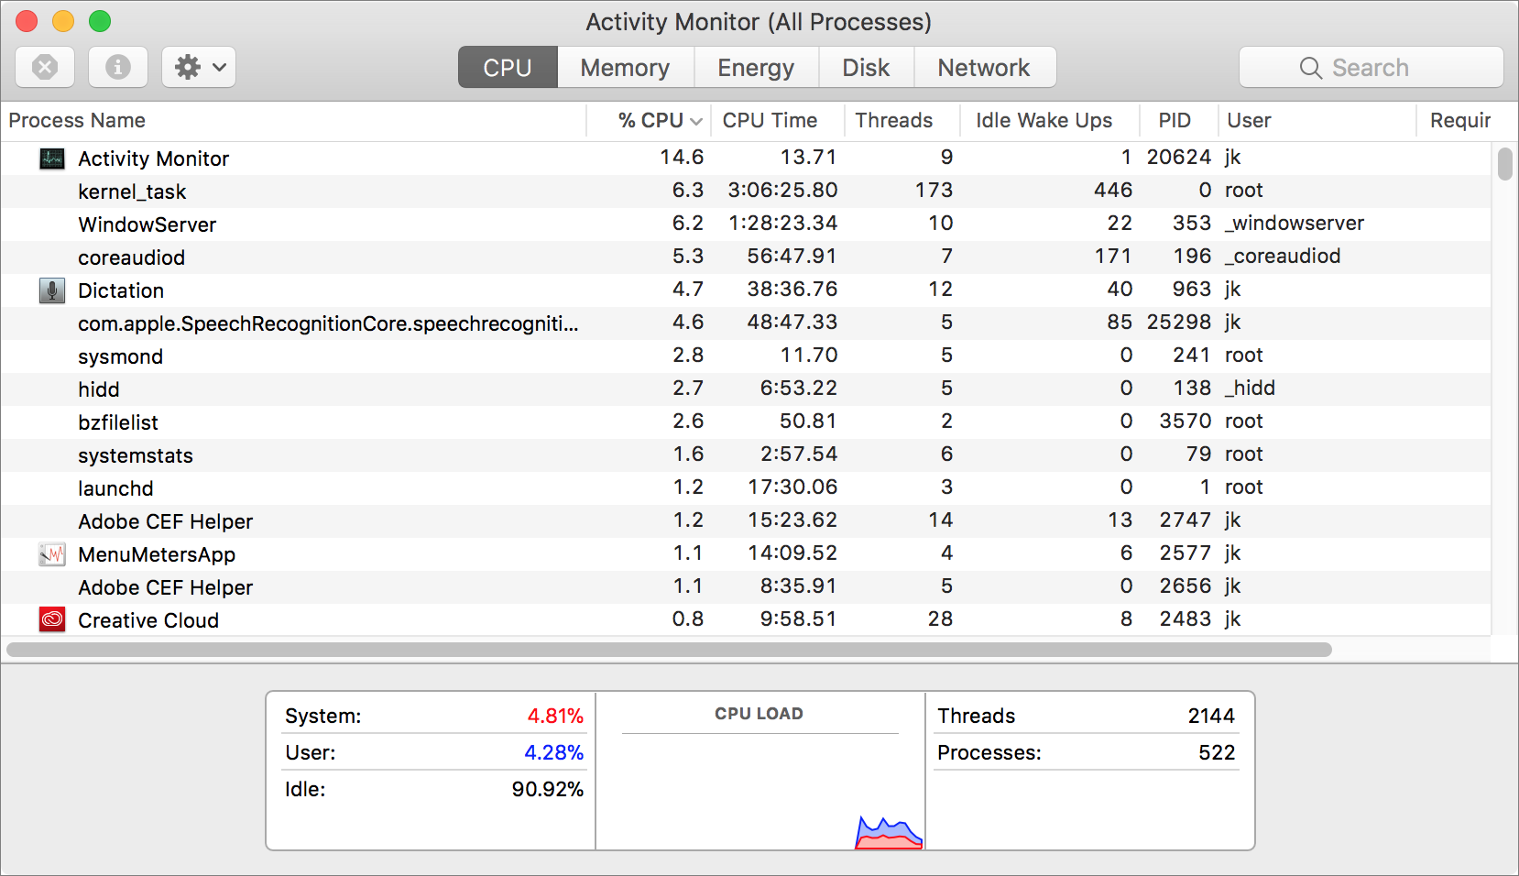This screenshot has width=1519, height=876.
Task: Sort by PID column header
Action: click(x=1178, y=121)
